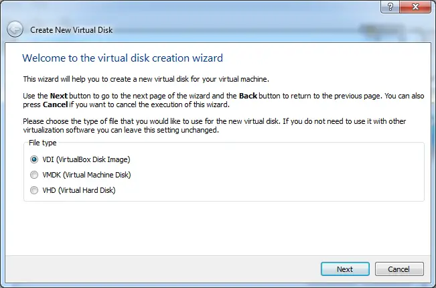Click the File type group label

click(43, 143)
